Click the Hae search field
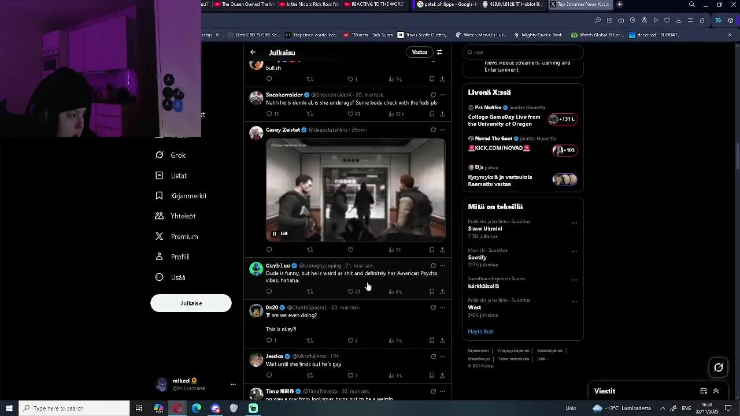Image resolution: width=740 pixels, height=416 pixels. coord(523,52)
